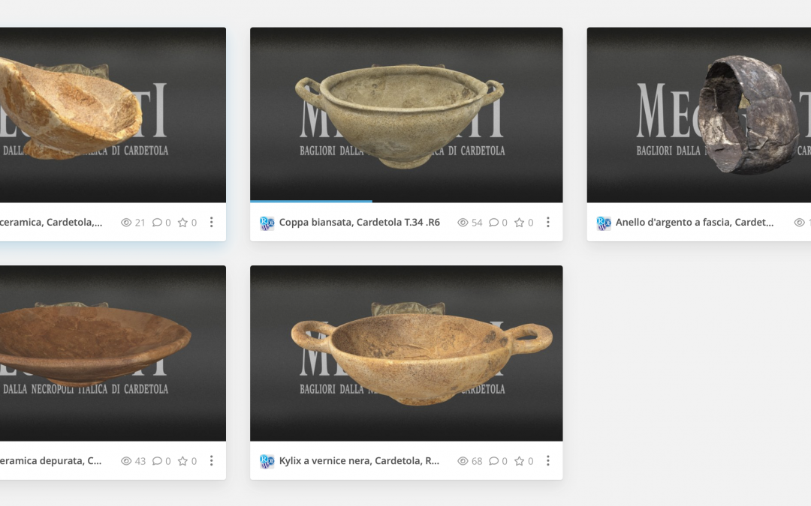Click the views eye icon on Coppa biansata card
Image resolution: width=811 pixels, height=506 pixels.
(463, 223)
